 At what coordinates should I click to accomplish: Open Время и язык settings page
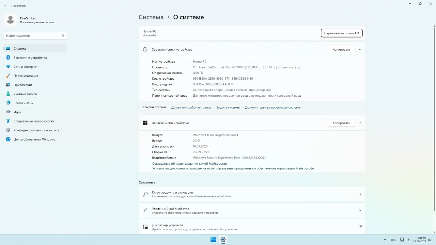[35, 103]
